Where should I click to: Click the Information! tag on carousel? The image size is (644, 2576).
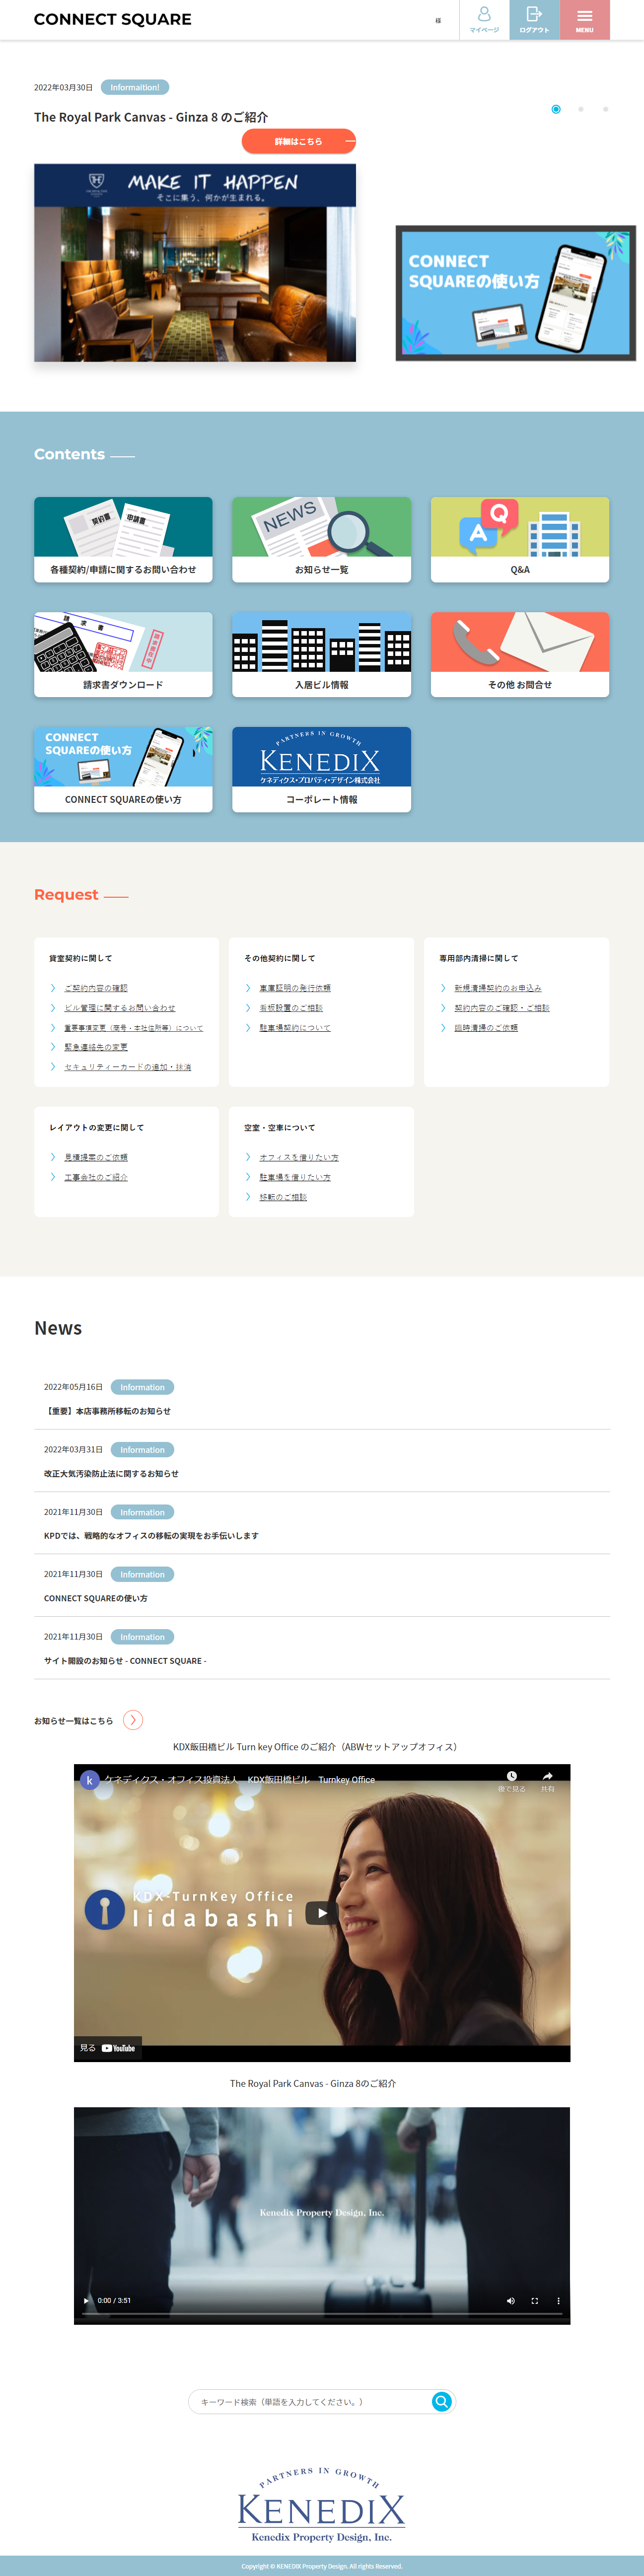coord(135,87)
